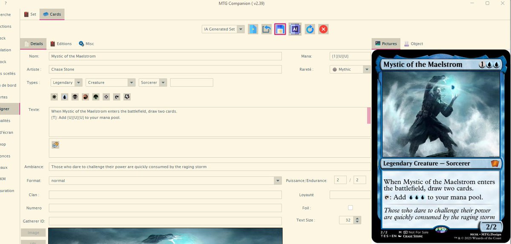The image size is (511, 244).
Task: Toggle the Foil checkbox
Action: pyautogui.click(x=350, y=208)
